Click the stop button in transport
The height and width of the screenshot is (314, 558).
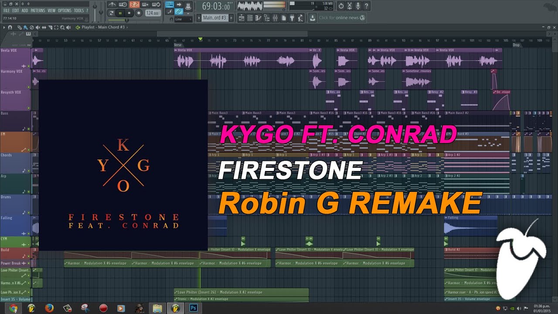(129, 13)
